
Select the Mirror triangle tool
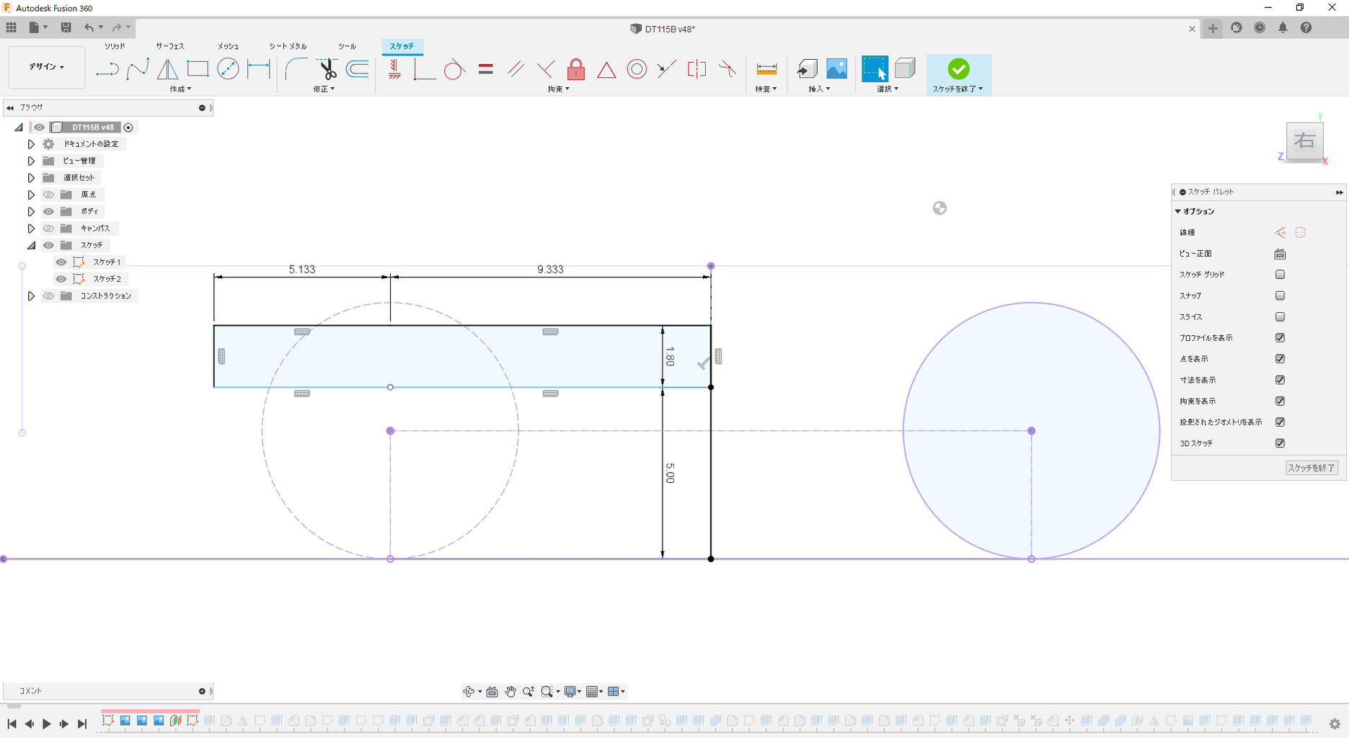tap(167, 69)
